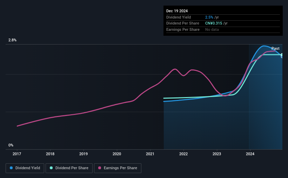Toggle the Dividend Per Share legend series
Image resolution: width=288 pixels, height=178 pixels.
tap(69, 168)
